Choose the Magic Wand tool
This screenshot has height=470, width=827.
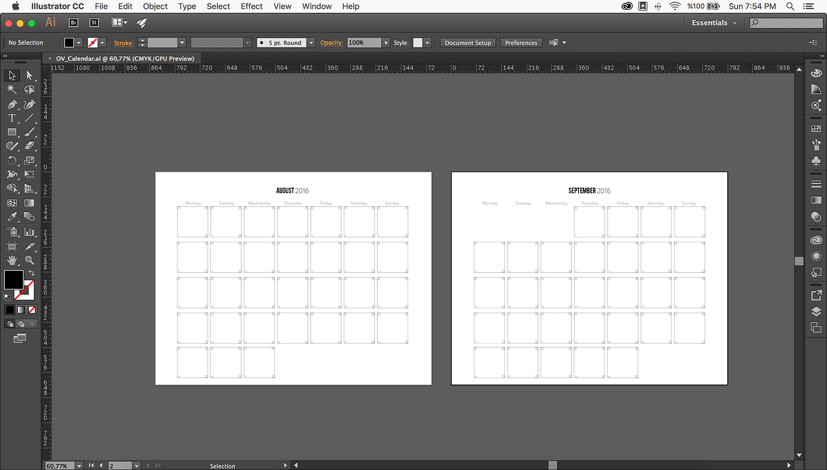[12, 89]
